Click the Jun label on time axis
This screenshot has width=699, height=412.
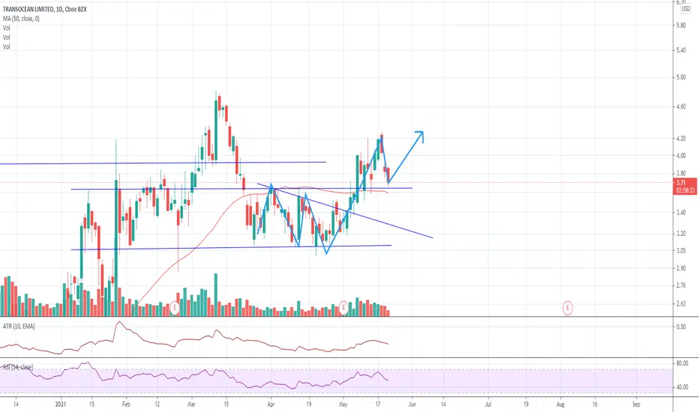[412, 405]
